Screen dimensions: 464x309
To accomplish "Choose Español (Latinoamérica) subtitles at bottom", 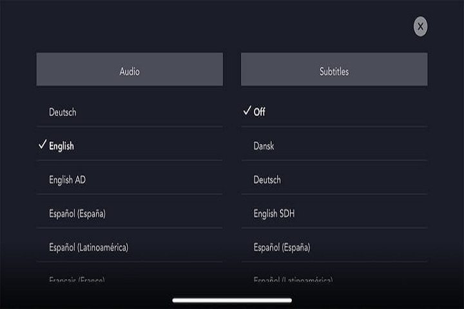I will click(x=293, y=279).
